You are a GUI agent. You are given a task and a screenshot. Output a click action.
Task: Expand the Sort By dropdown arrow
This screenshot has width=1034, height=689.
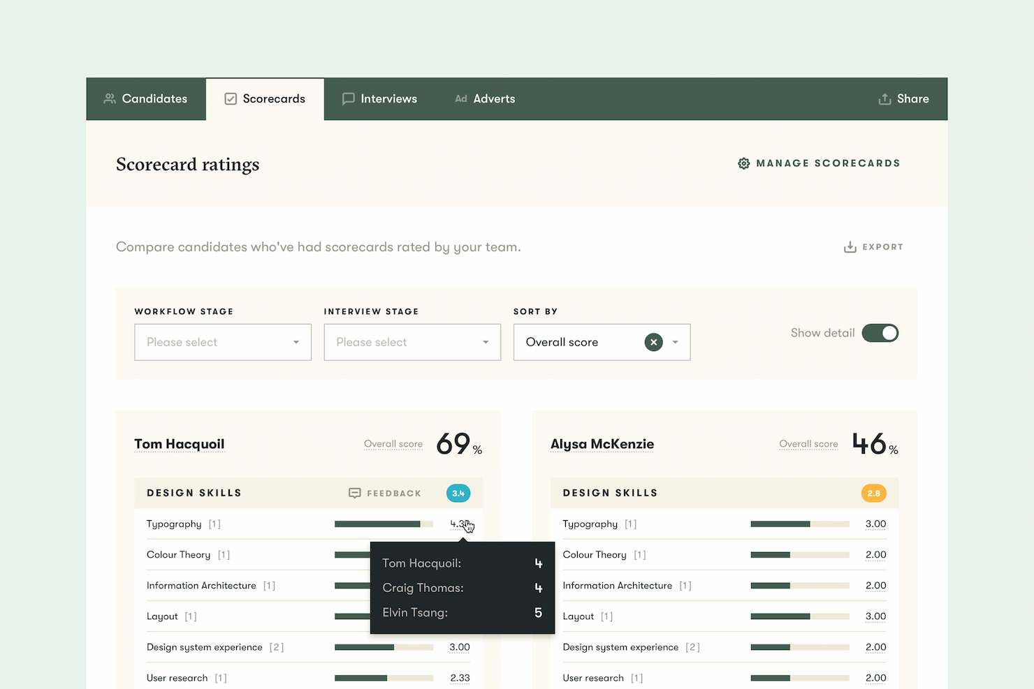pyautogui.click(x=675, y=342)
